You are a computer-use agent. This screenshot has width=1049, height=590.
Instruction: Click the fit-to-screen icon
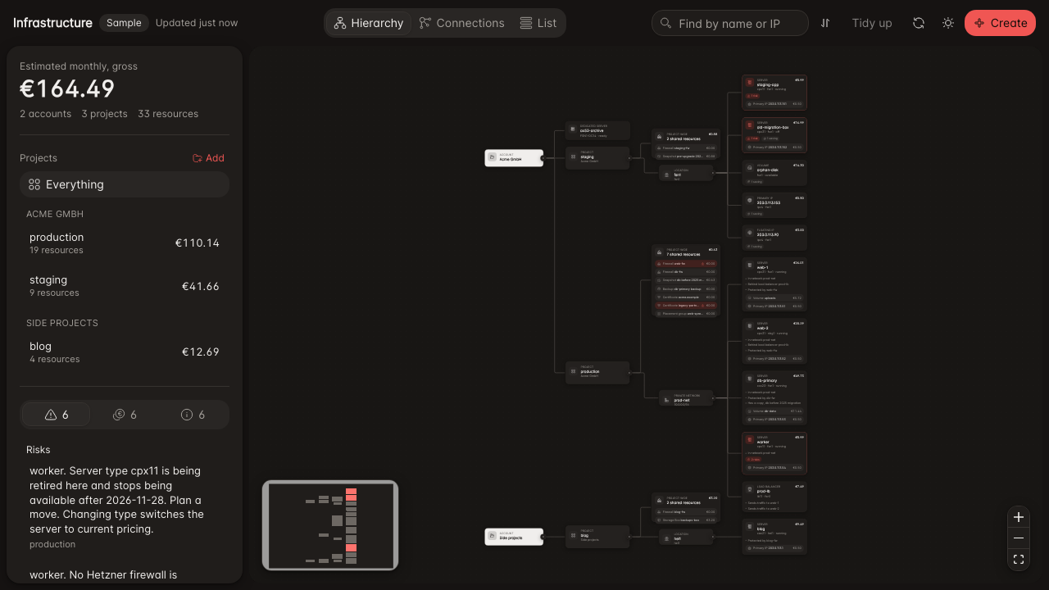pos(1019,560)
